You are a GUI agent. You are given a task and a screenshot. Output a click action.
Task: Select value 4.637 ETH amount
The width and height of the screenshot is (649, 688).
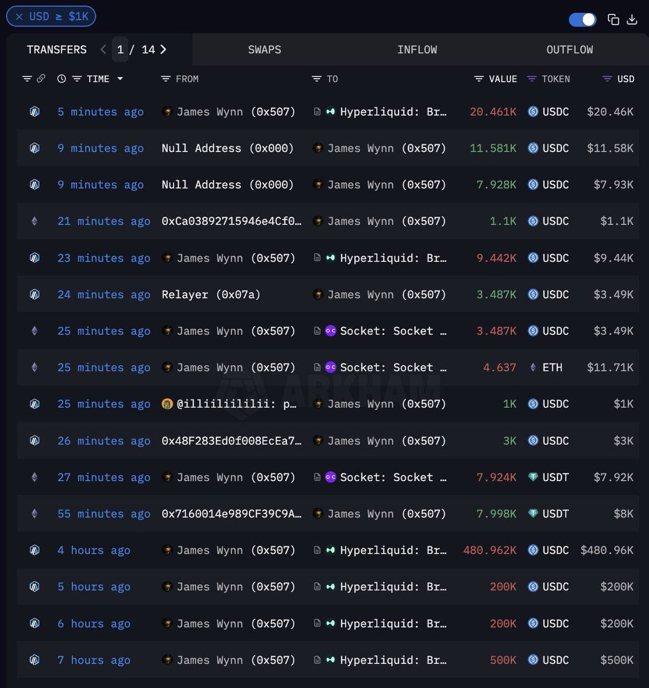tap(499, 368)
